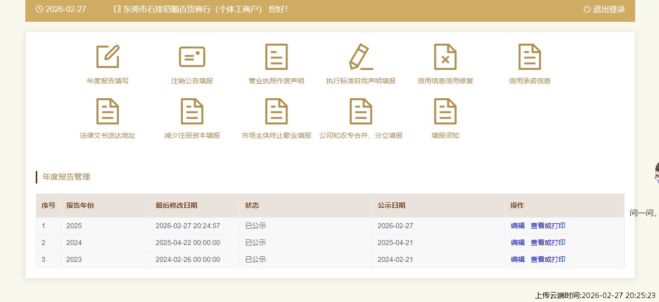Log out via 退出登录

[604, 9]
